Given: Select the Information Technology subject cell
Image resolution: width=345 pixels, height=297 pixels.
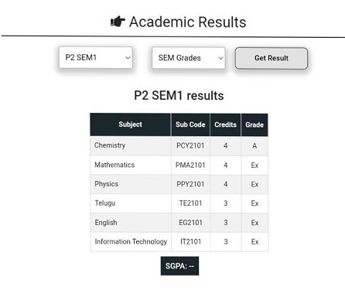Looking at the screenshot, I should (131, 241).
